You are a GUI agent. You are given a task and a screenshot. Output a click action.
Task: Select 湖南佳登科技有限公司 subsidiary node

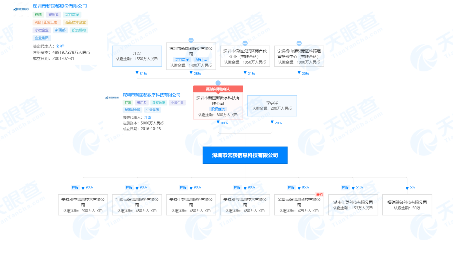353,205
